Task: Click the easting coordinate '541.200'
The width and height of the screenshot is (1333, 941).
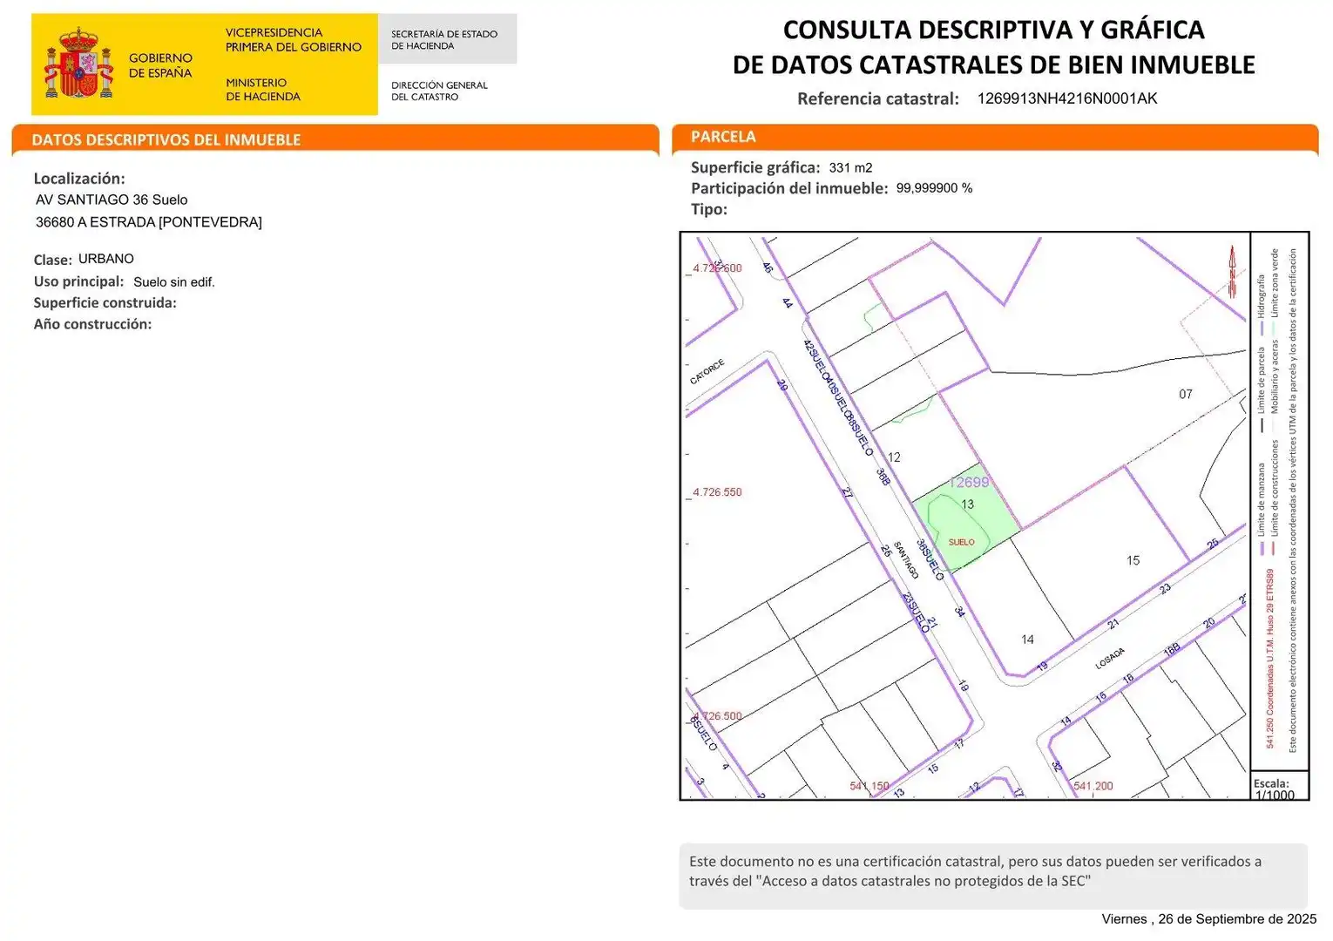Action: (1093, 786)
